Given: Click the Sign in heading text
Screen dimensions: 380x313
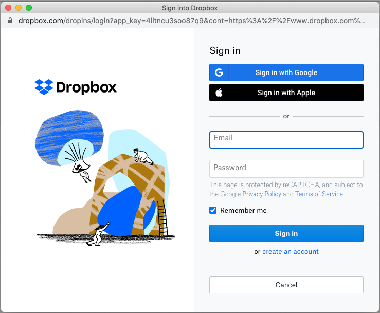Looking at the screenshot, I should pyautogui.click(x=225, y=51).
